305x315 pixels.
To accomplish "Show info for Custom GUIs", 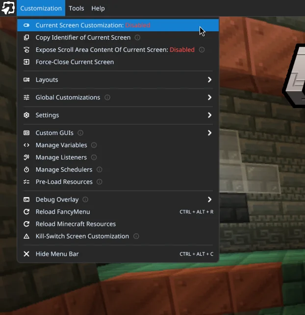I will (80, 133).
